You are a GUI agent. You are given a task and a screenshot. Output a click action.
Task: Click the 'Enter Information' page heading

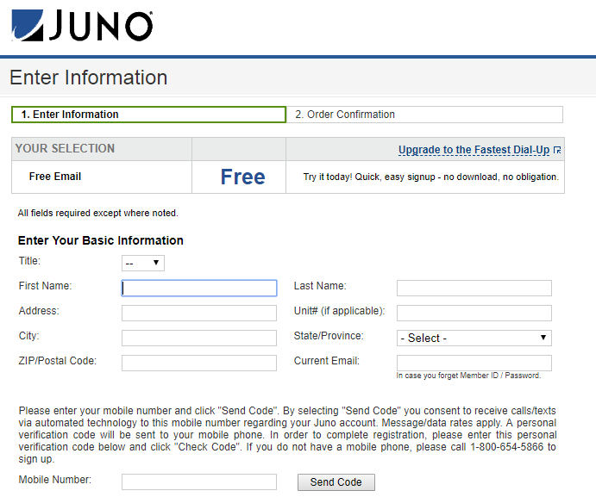[x=89, y=78]
